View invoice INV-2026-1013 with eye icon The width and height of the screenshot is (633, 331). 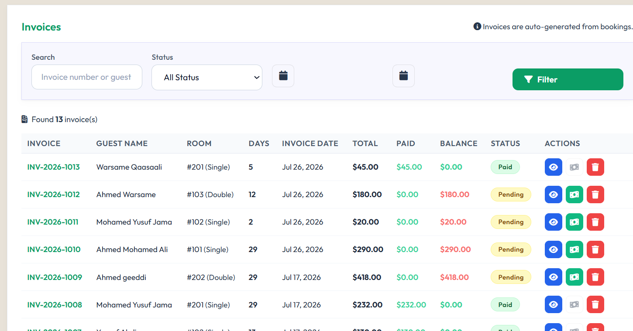click(x=554, y=167)
